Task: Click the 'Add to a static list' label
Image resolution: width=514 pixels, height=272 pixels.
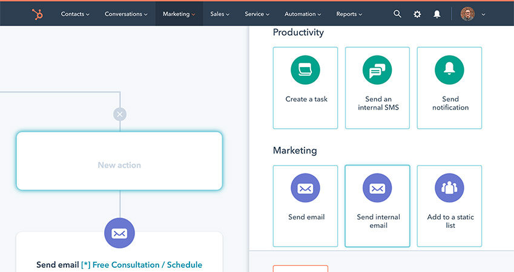Action: pos(450,221)
